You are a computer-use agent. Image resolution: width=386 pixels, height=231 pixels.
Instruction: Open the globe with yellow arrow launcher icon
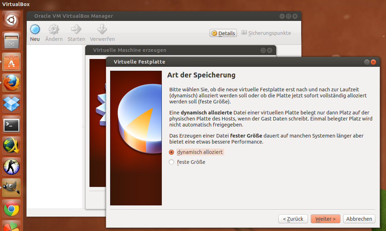(11, 146)
